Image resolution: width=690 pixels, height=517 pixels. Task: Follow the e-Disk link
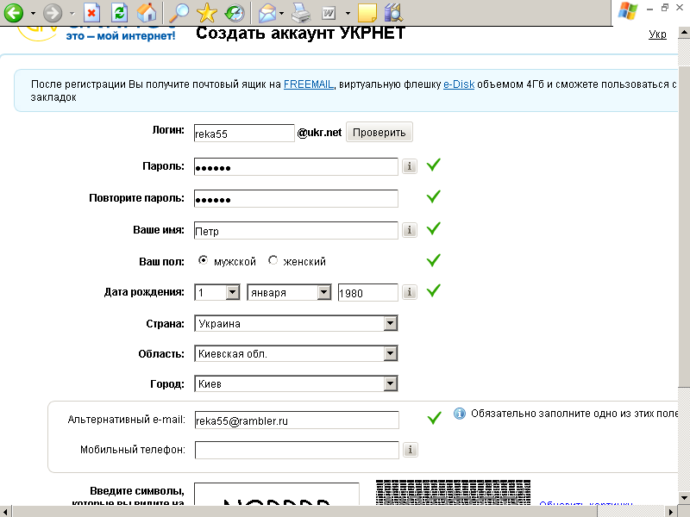(x=459, y=84)
